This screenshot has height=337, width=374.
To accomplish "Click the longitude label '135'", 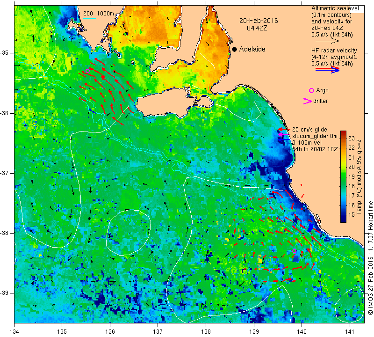I will tap(62, 332).
